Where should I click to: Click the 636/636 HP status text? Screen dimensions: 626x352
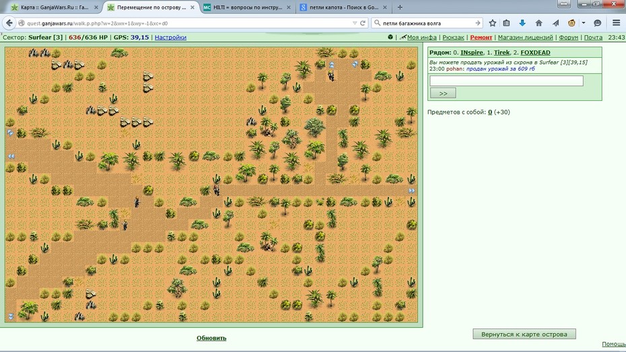click(88, 37)
